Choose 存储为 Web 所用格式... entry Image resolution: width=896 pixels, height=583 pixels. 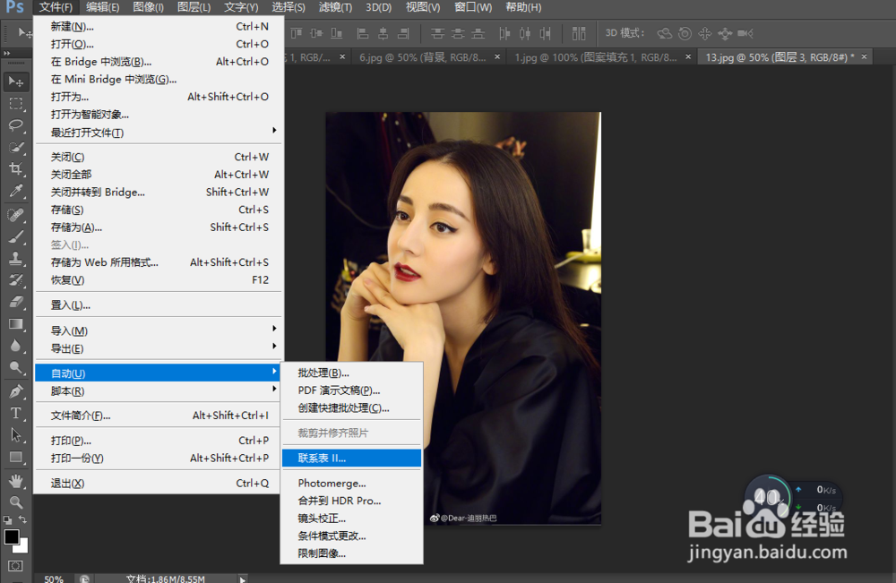(159, 262)
